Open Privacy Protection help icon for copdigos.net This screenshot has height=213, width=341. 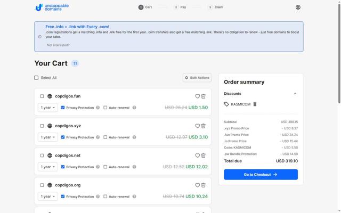[x=98, y=167]
